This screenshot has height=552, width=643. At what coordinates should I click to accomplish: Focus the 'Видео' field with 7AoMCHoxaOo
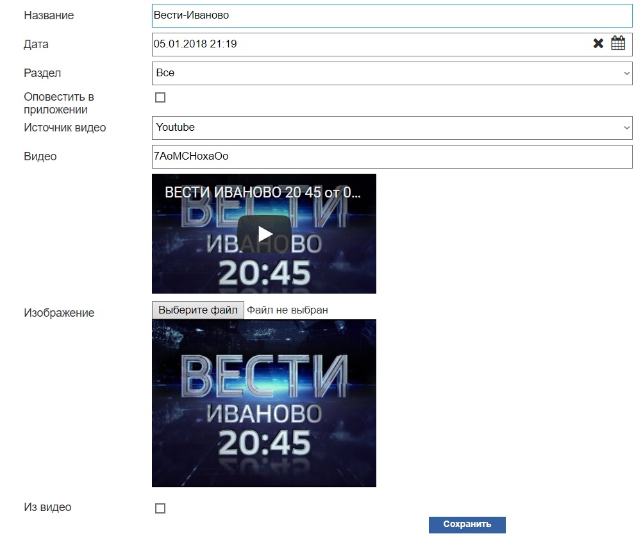pos(392,156)
